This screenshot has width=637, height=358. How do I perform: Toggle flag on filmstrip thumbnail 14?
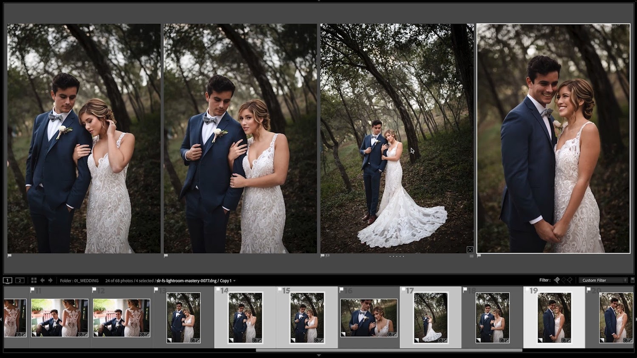218,290
